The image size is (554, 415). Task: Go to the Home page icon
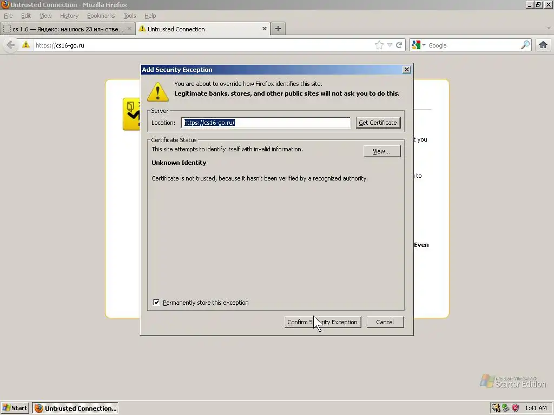click(x=543, y=45)
